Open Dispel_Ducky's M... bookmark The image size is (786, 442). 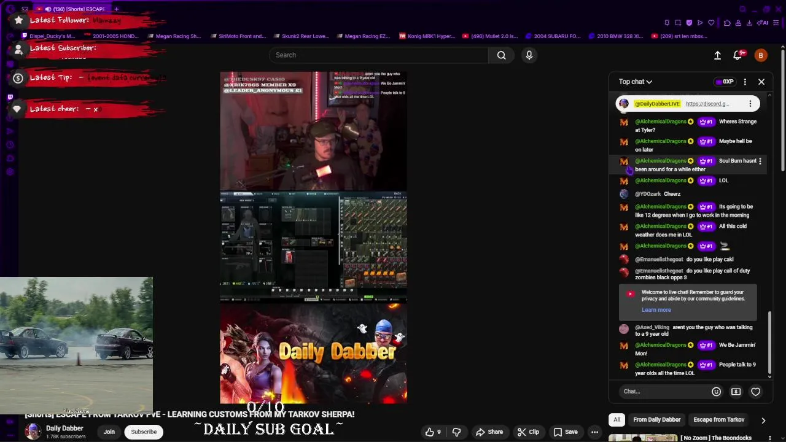(x=48, y=36)
